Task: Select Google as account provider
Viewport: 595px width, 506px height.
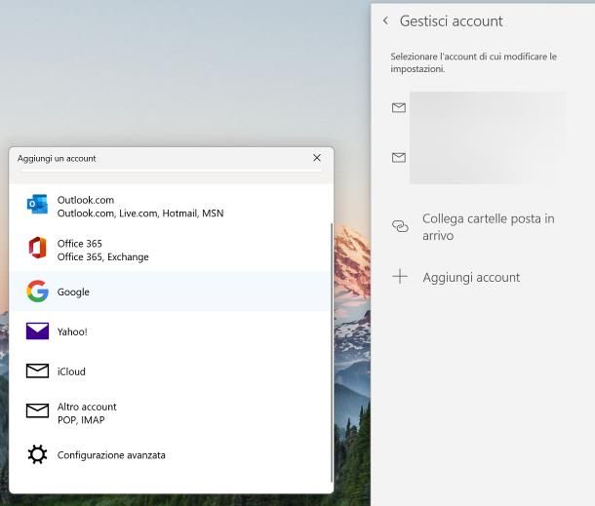Action: tap(170, 292)
